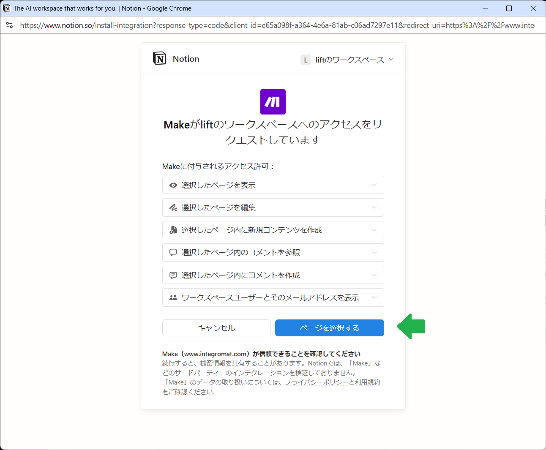Click the pen icon beside 選択したページを編集
Screen dimensions: 546x450
pyautogui.click(x=173, y=207)
